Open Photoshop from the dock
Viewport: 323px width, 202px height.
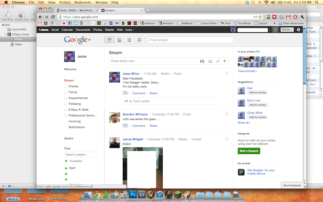[x=133, y=194]
